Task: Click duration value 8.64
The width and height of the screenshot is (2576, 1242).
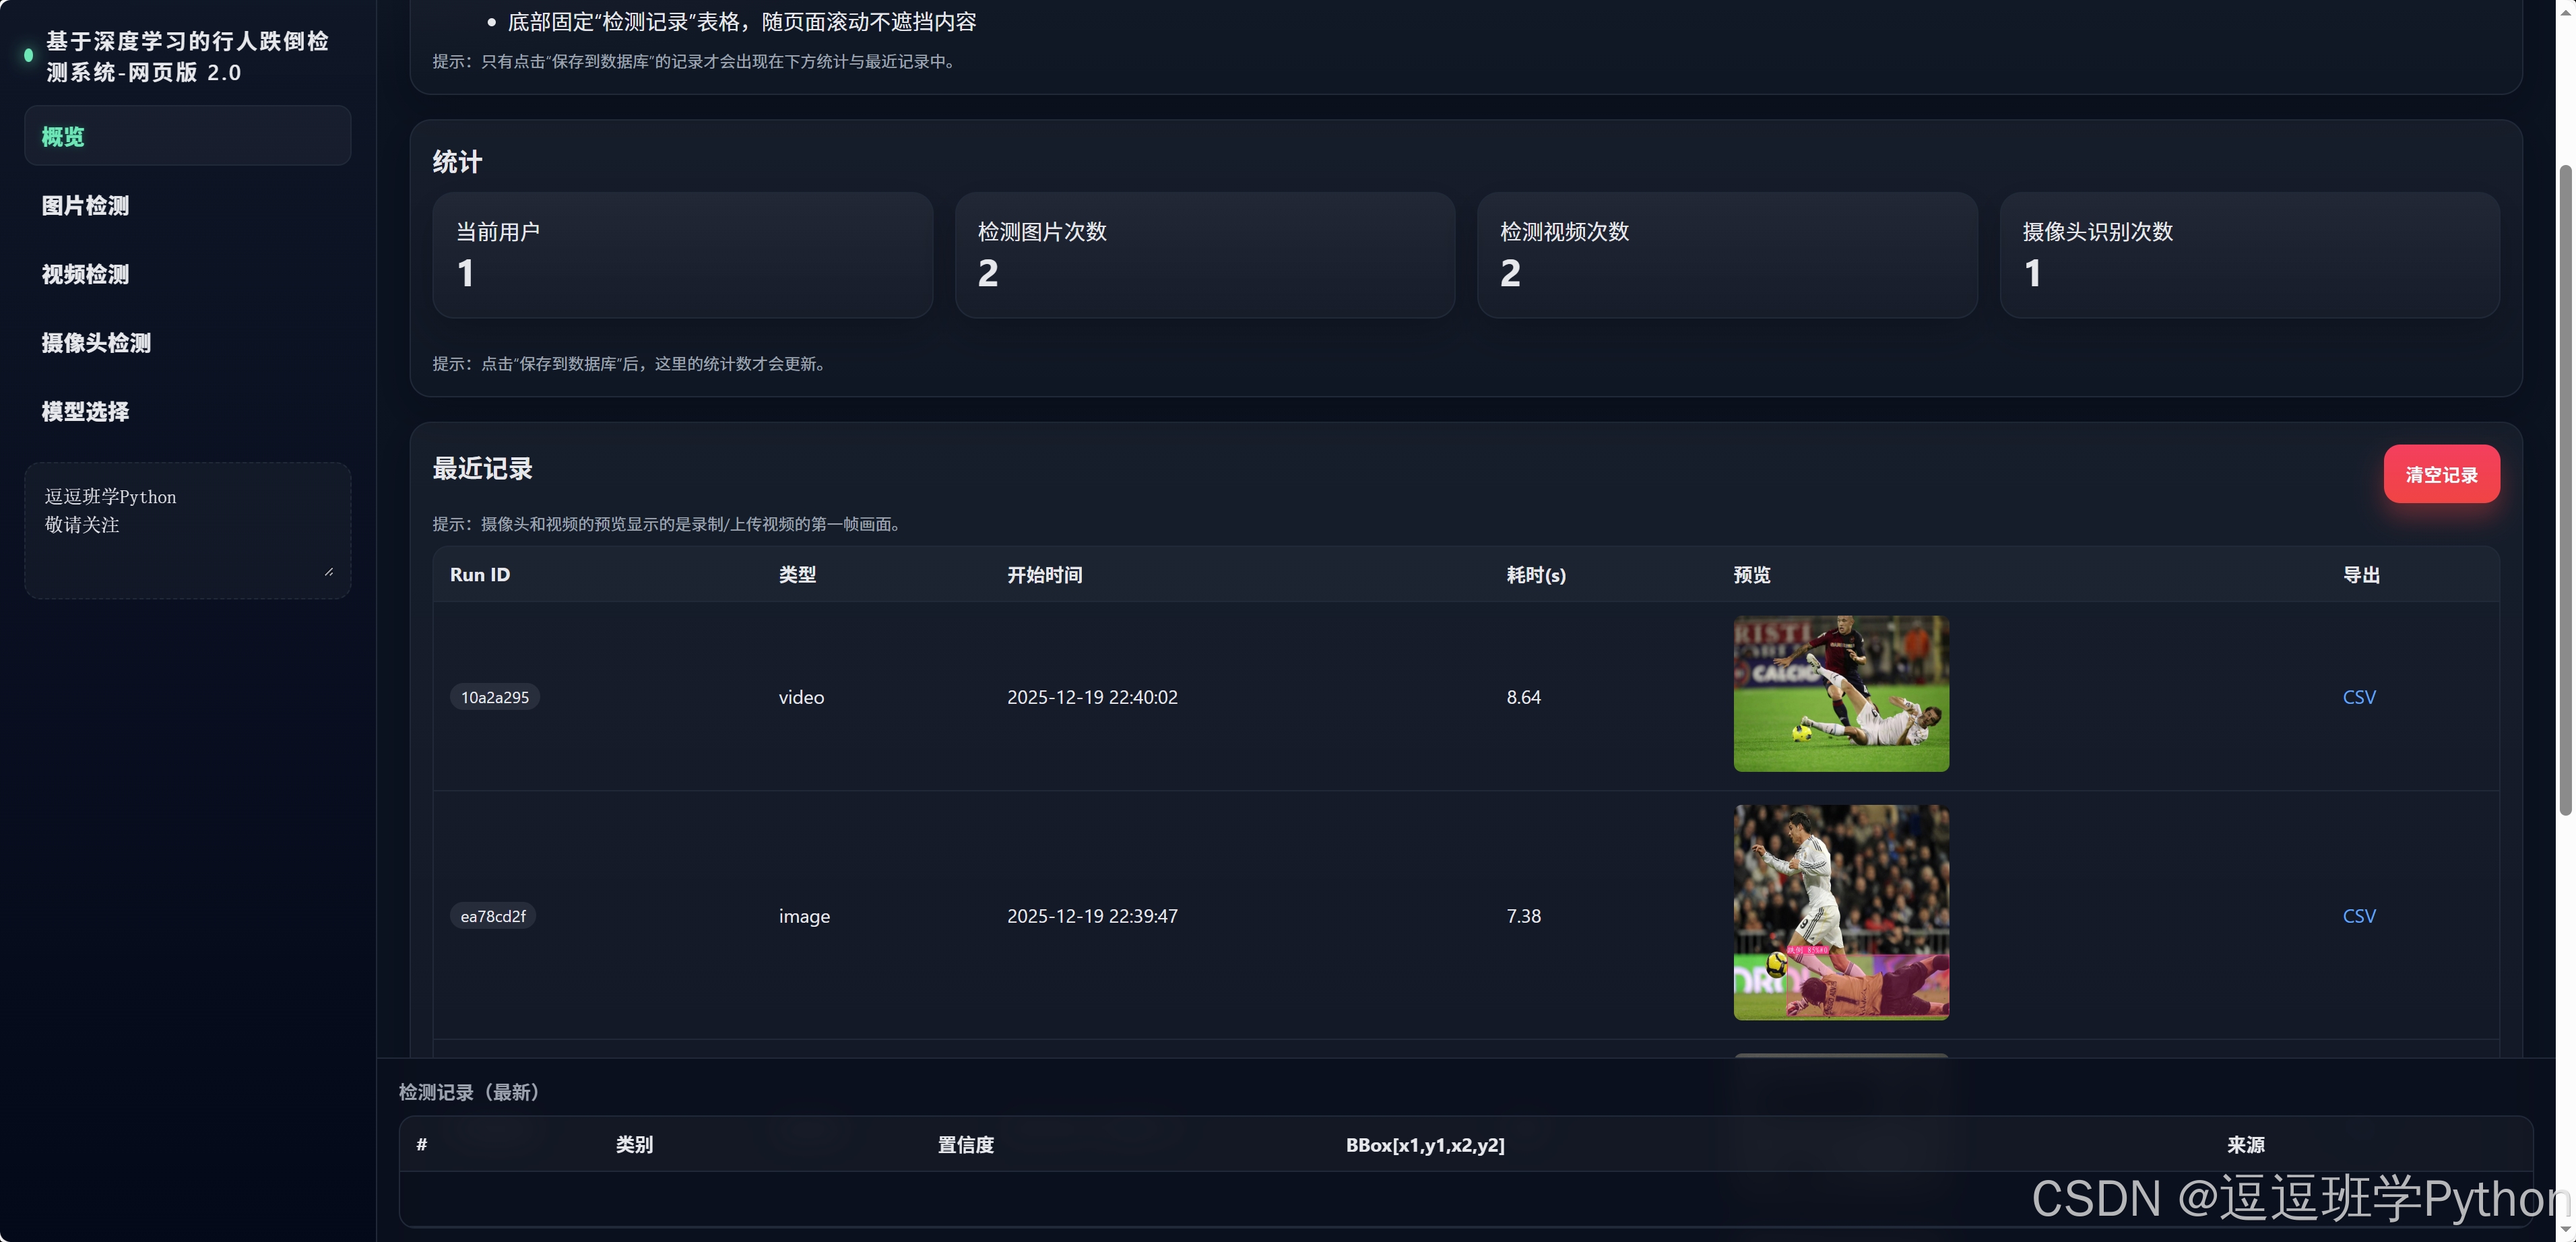Action: pos(1524,697)
